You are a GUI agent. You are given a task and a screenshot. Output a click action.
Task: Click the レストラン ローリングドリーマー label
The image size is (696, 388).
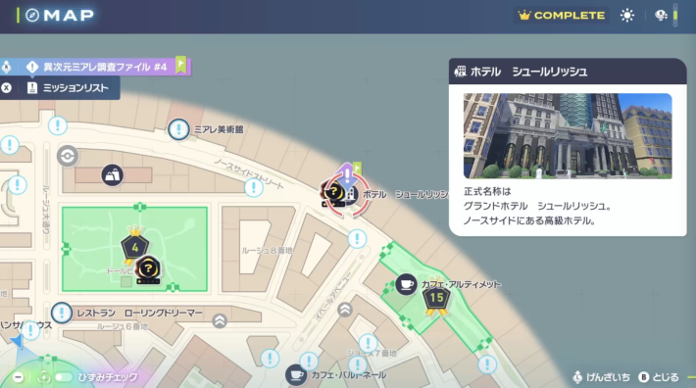click(x=139, y=314)
